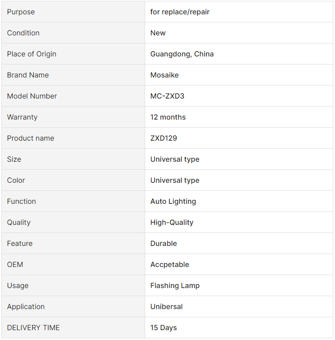335x340 pixels.
Task: Click the 'DELIVERY TIME' label
Action: tap(33, 327)
